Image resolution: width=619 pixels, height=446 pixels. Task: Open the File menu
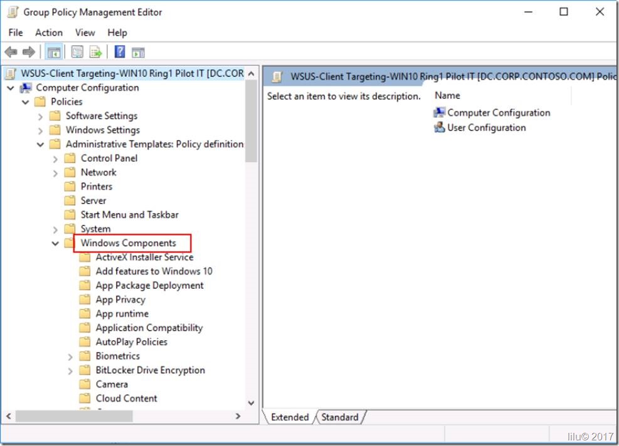coord(16,33)
